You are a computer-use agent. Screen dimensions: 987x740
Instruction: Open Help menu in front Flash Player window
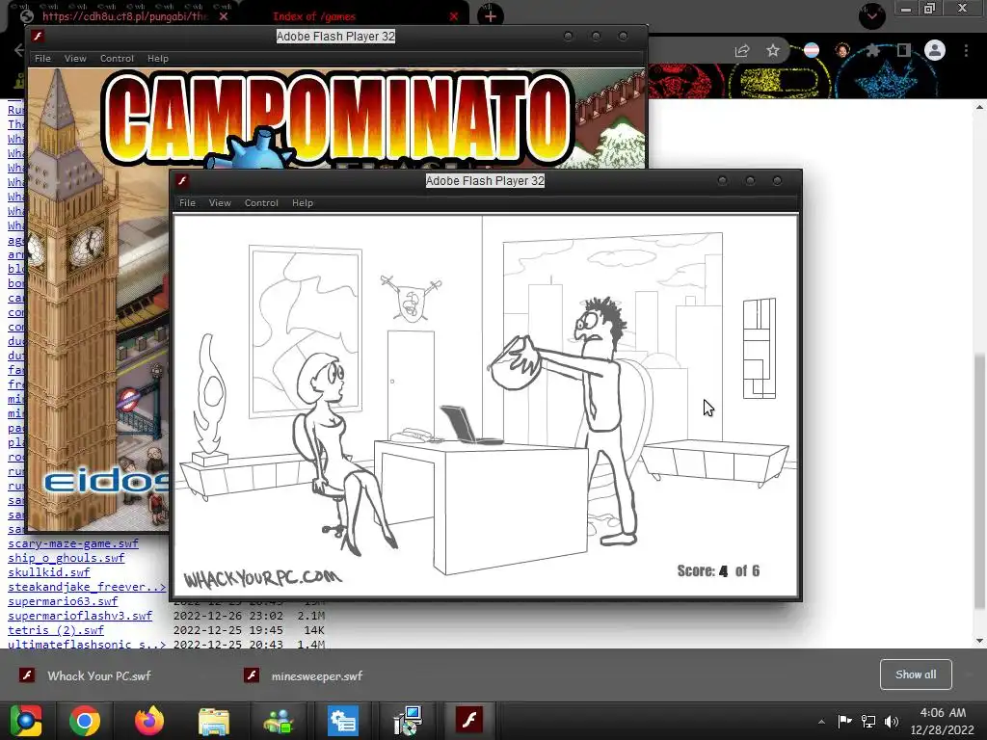coord(302,202)
